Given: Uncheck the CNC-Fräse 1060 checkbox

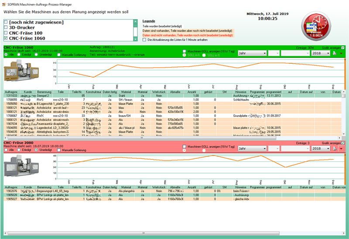Looking at the screenshot, I should click(x=6, y=38).
